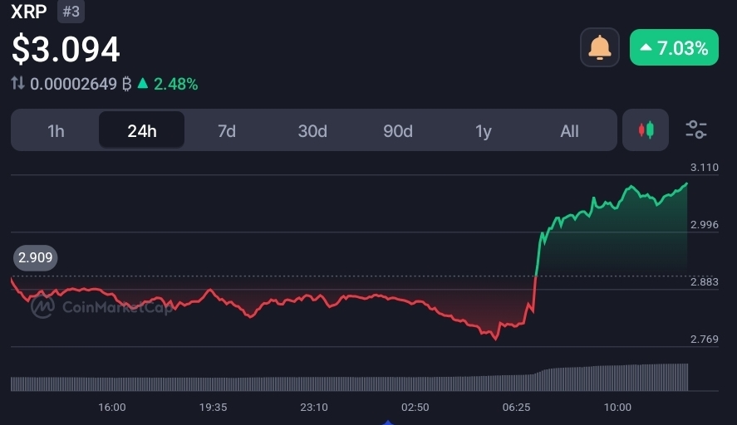This screenshot has height=425, width=737.
Task: Tap the 2.909 opening price label
Action: [35, 258]
